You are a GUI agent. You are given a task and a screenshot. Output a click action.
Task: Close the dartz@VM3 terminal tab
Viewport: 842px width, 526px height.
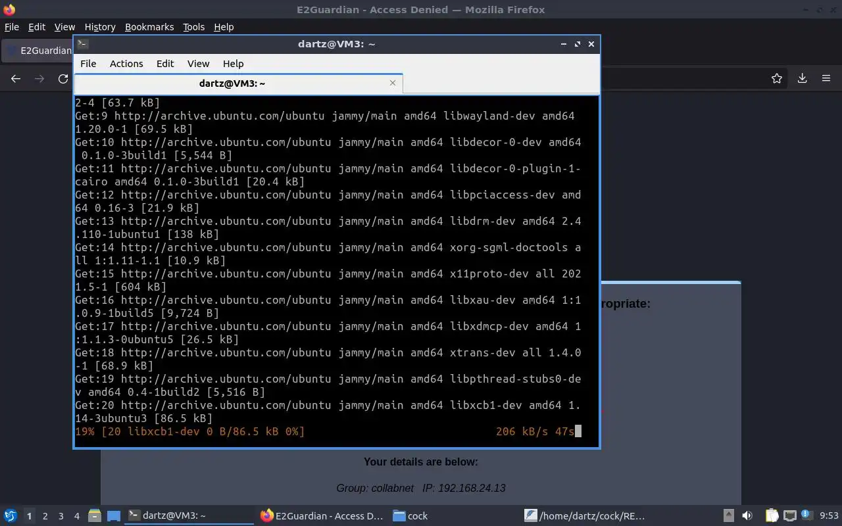(x=393, y=83)
